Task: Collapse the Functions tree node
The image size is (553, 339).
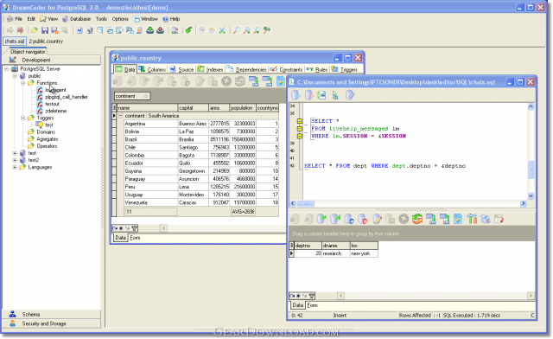Action: (x=23, y=83)
